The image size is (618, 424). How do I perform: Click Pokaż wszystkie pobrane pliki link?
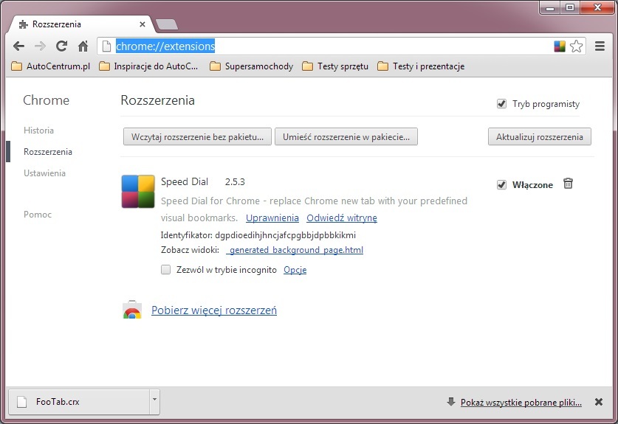point(521,403)
